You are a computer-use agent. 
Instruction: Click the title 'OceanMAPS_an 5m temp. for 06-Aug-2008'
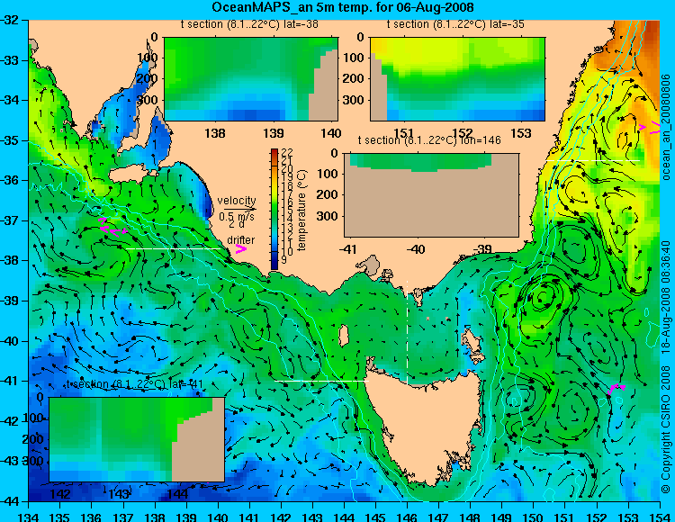click(x=343, y=7)
